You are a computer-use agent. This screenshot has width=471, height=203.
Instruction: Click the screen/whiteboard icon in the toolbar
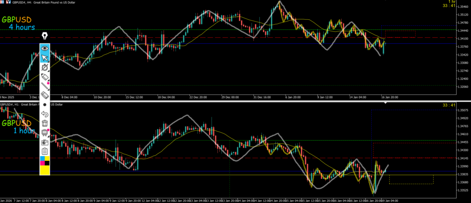(x=45, y=132)
